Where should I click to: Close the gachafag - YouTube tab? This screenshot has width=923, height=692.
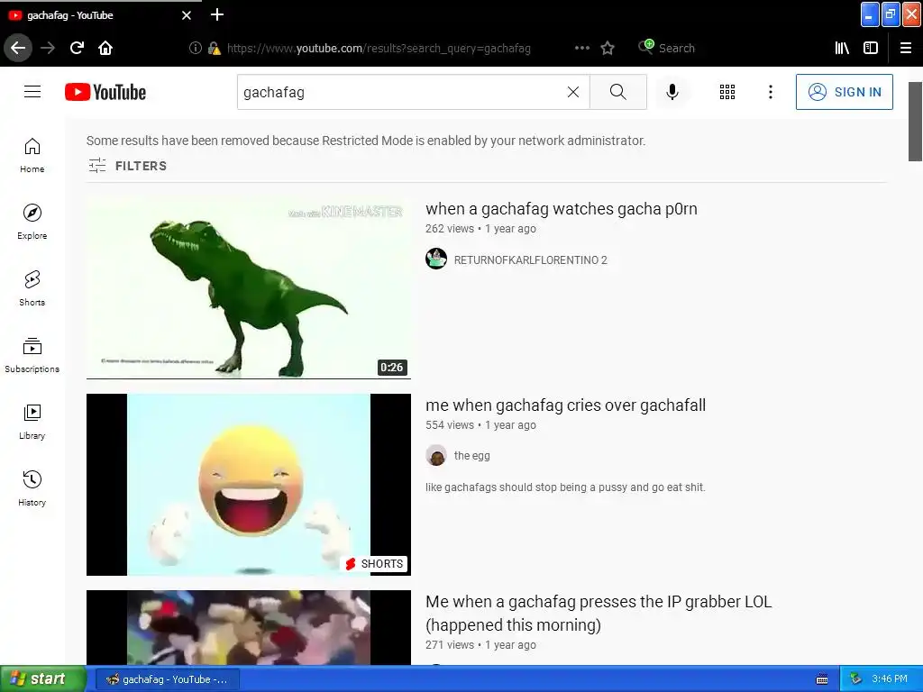point(187,15)
